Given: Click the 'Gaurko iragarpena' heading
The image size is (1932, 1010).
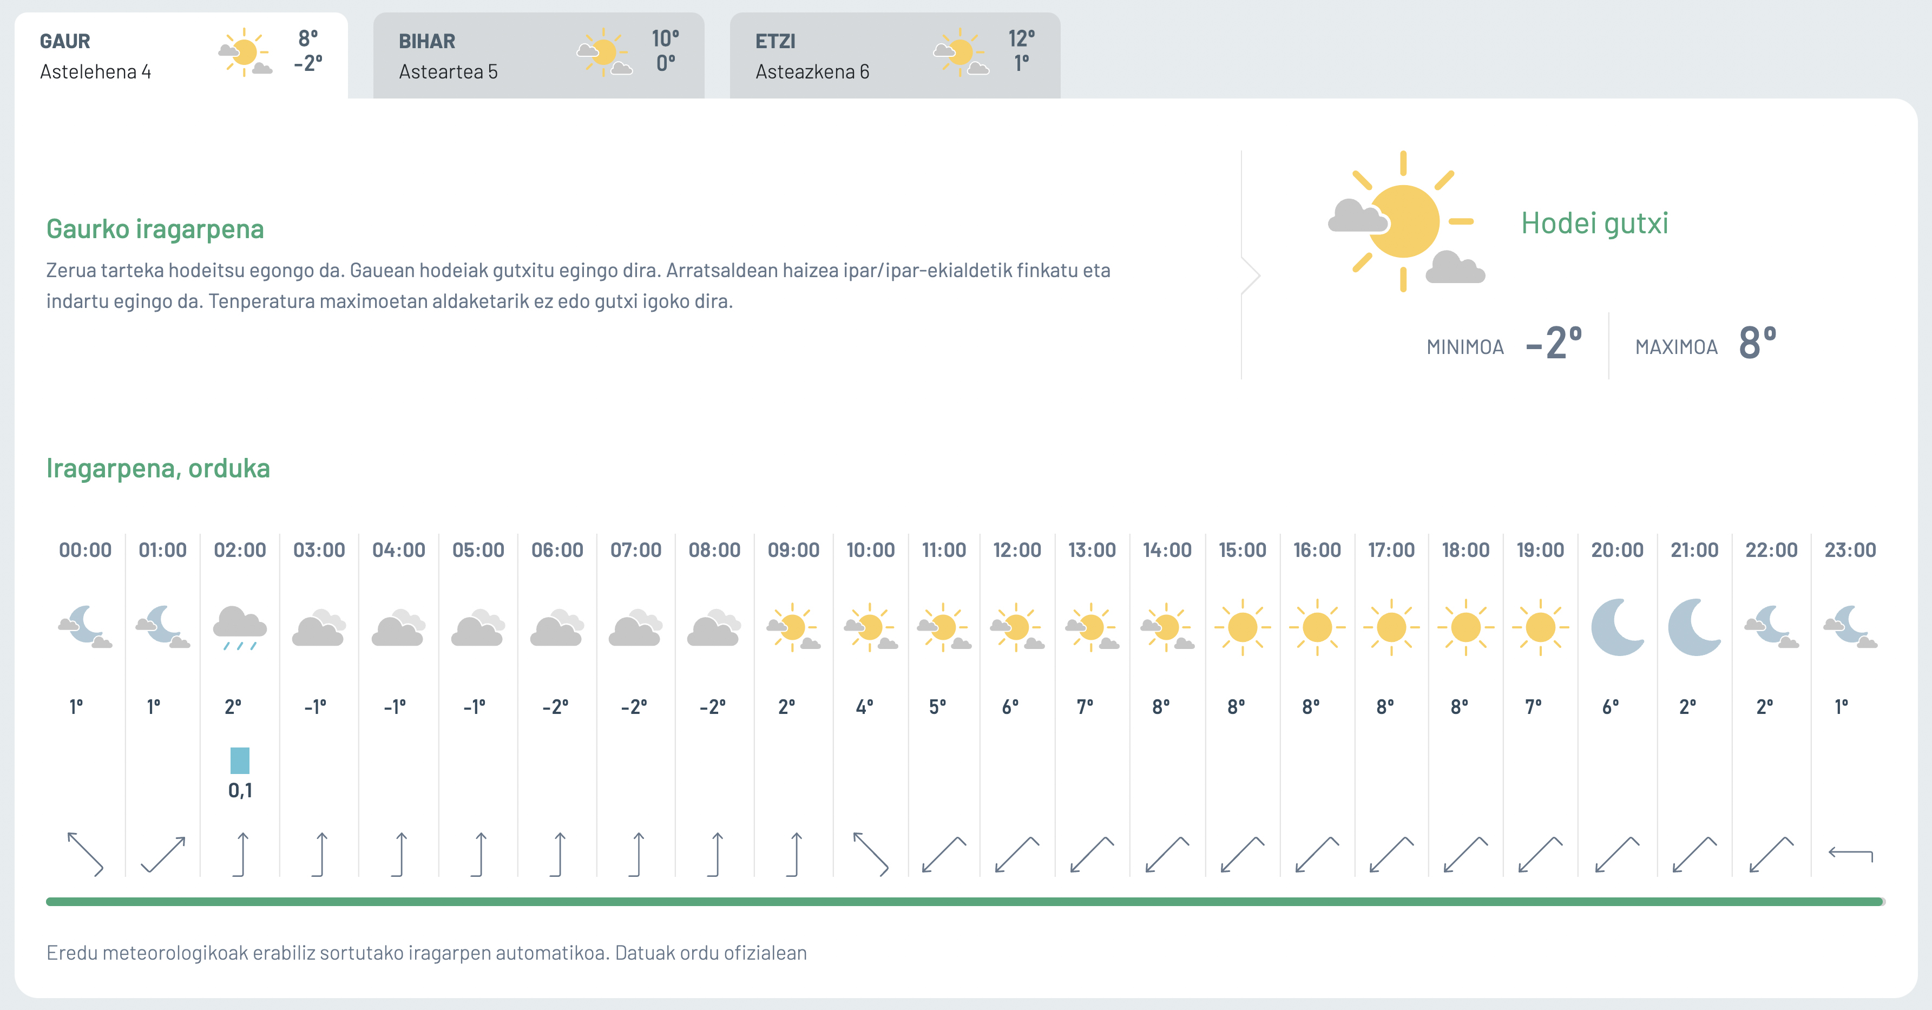Looking at the screenshot, I should point(155,229).
